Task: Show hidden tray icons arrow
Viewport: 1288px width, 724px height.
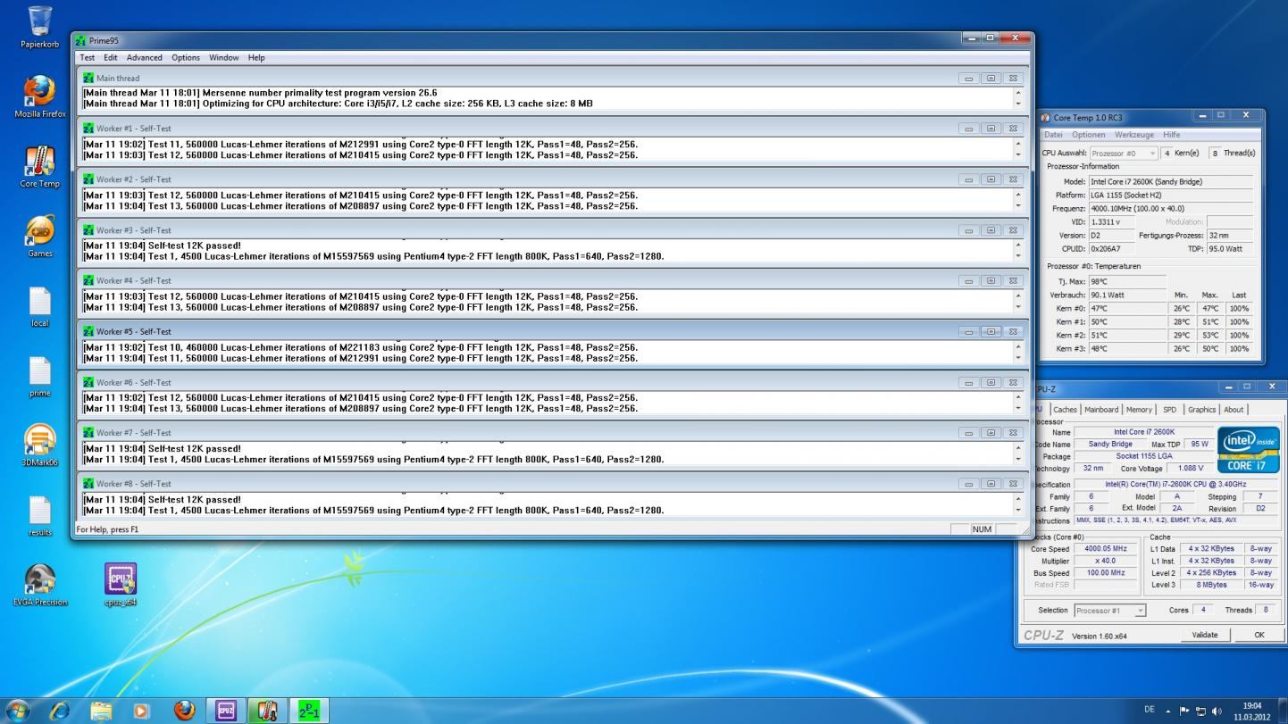Action: pyautogui.click(x=1168, y=711)
